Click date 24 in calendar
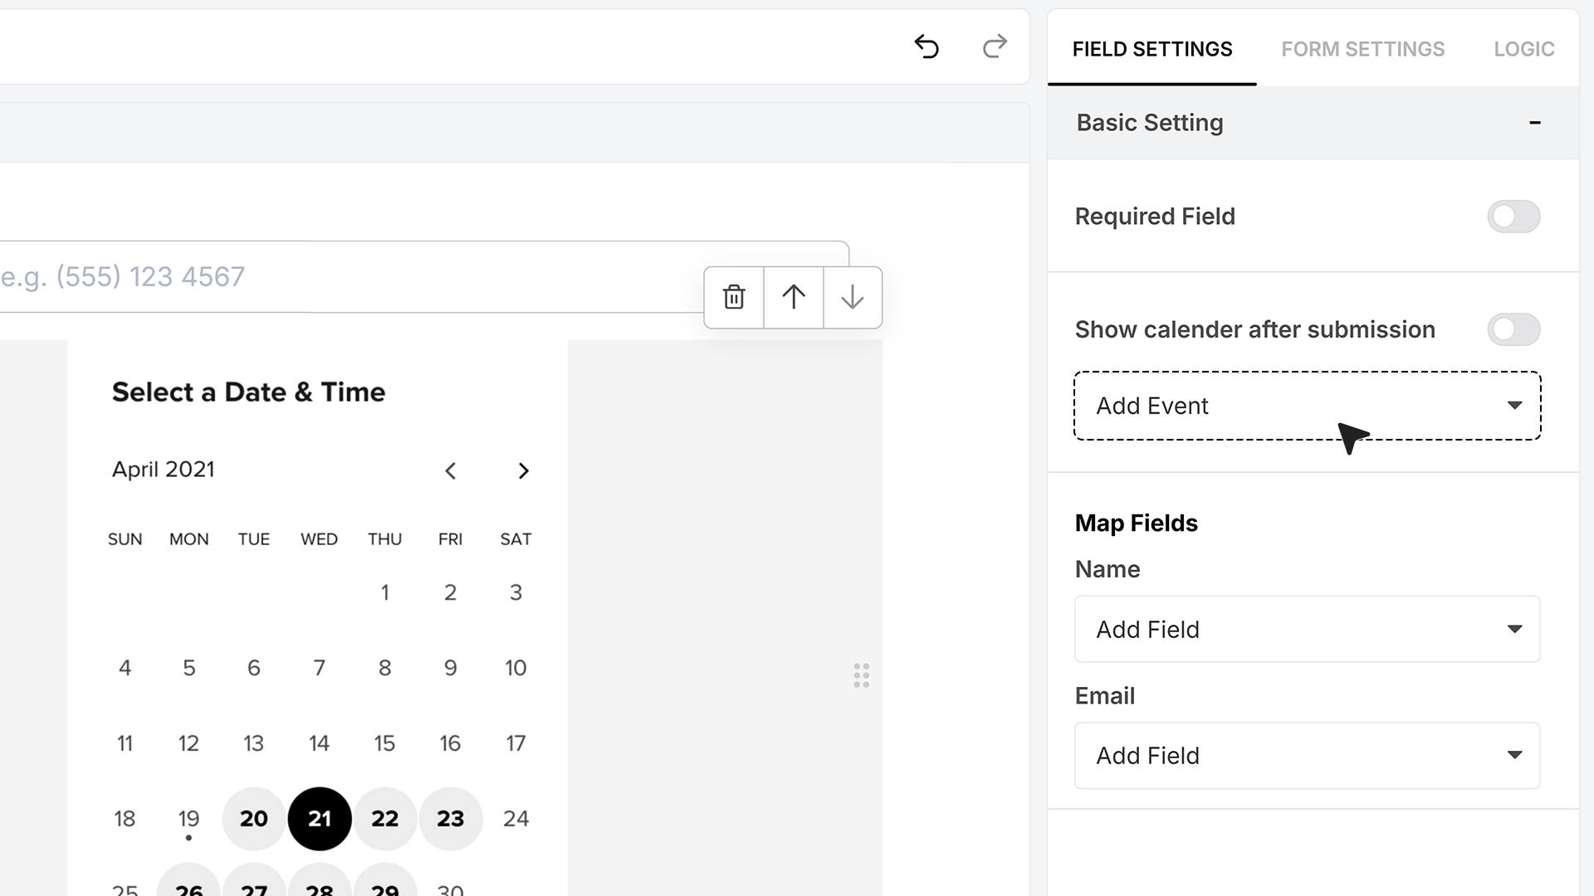The image size is (1594, 896). [x=516, y=819]
